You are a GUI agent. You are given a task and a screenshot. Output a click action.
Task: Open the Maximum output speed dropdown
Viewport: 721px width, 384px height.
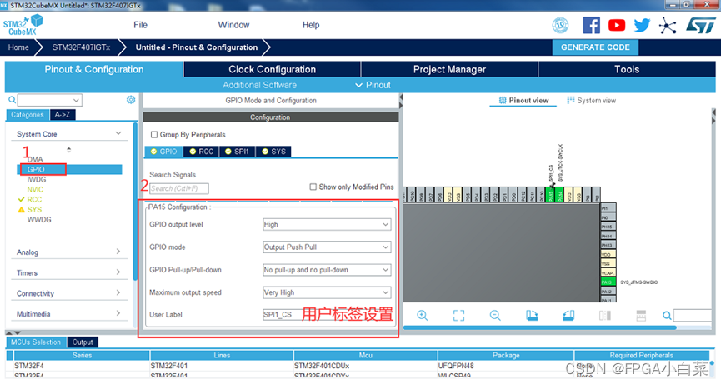pyautogui.click(x=327, y=292)
